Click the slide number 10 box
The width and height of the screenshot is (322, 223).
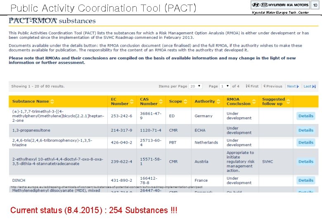(x=315, y=5)
